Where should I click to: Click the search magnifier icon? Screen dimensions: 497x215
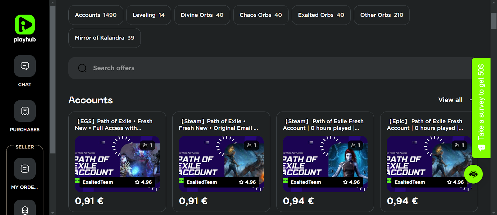pos(82,68)
